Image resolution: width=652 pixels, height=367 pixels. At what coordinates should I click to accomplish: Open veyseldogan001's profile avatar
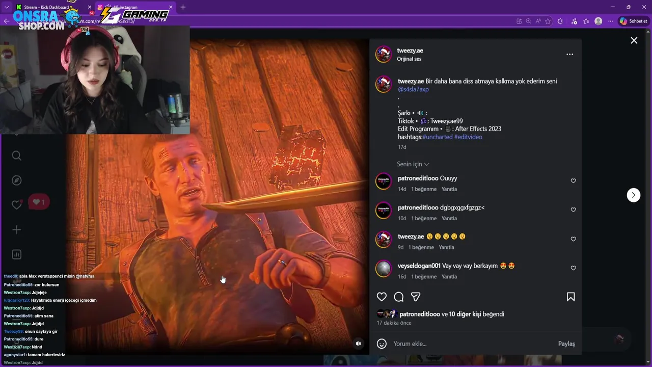pos(384,268)
